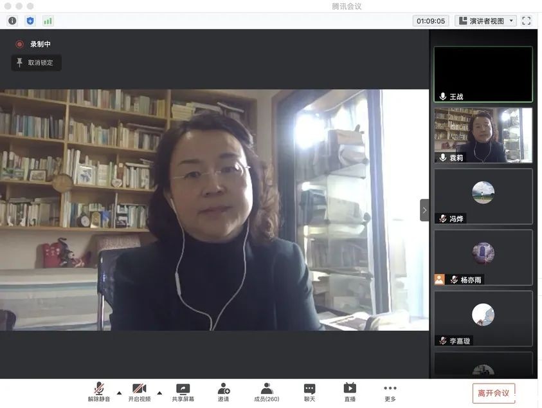Open the Share Screen (共享屏幕) tool
This screenshot has height=408, width=542.
183,392
